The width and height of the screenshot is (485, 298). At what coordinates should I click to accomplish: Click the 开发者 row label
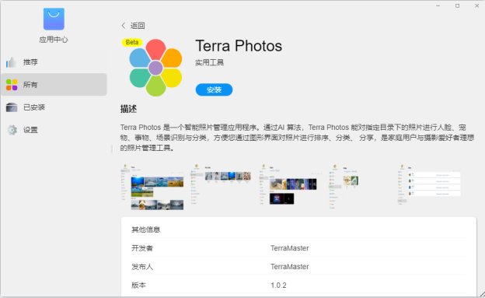point(142,248)
